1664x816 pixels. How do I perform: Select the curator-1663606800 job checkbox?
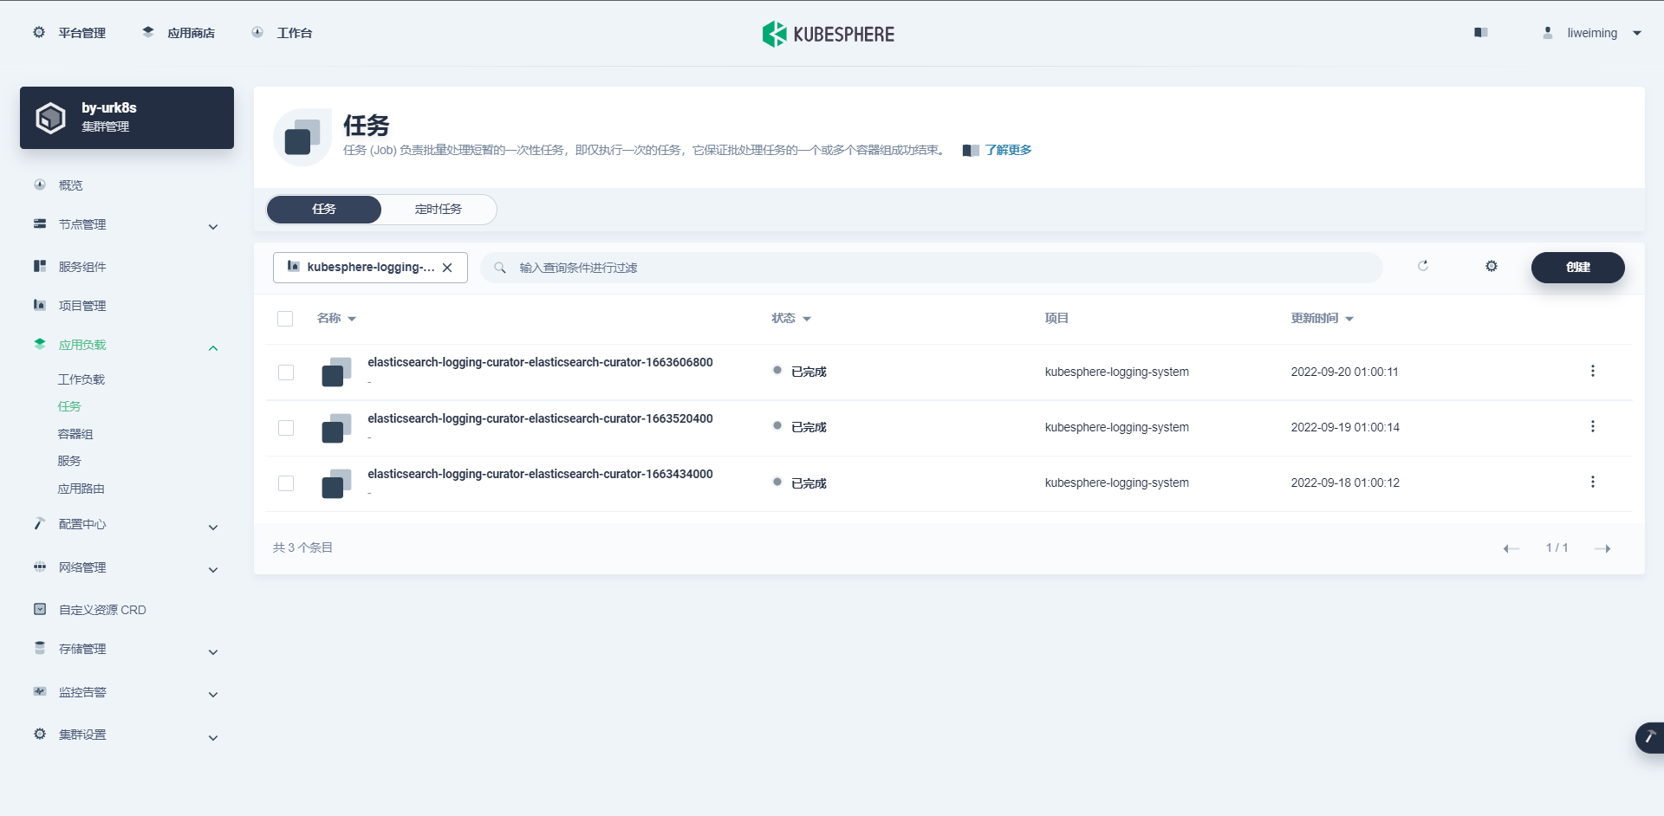286,372
